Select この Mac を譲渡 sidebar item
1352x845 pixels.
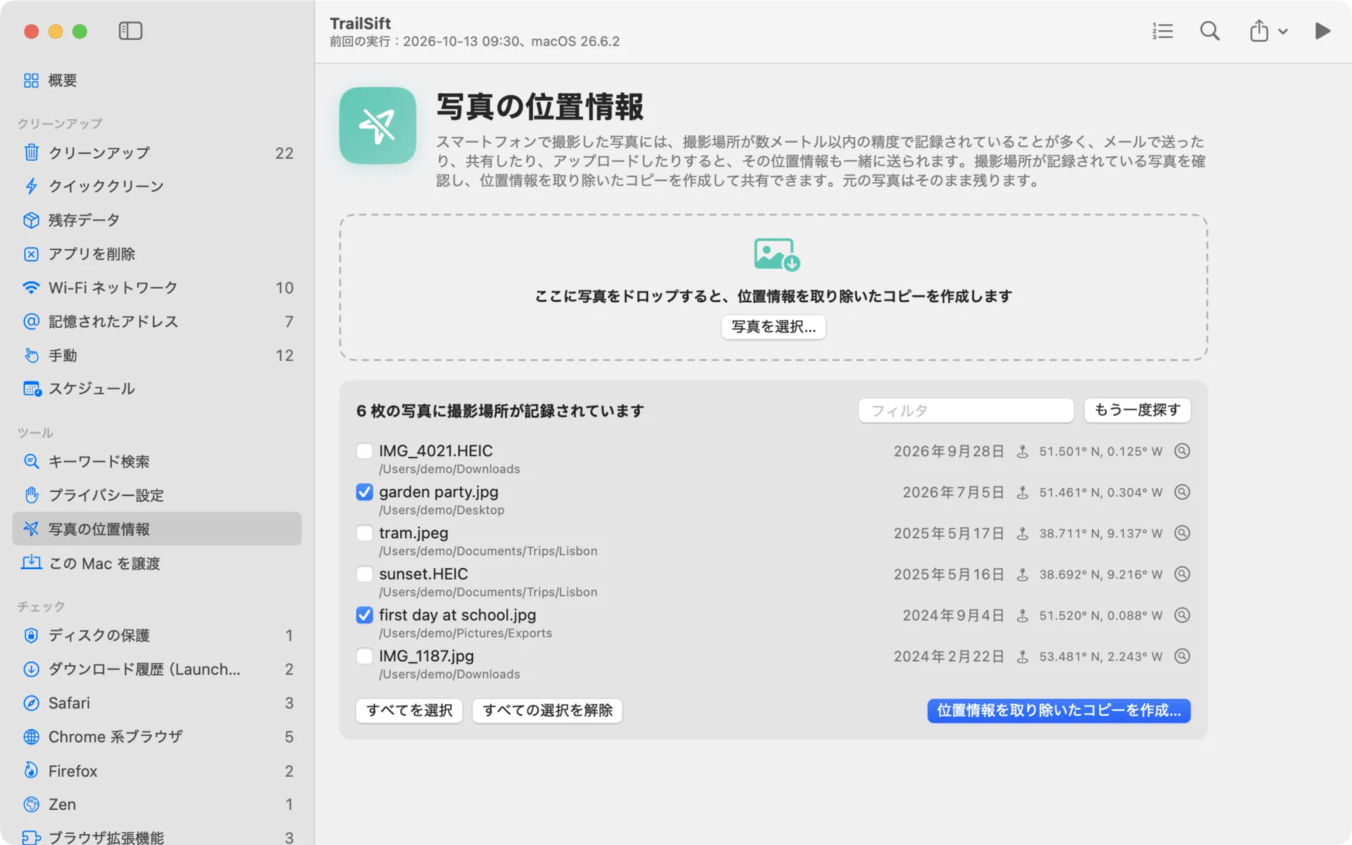tap(157, 563)
